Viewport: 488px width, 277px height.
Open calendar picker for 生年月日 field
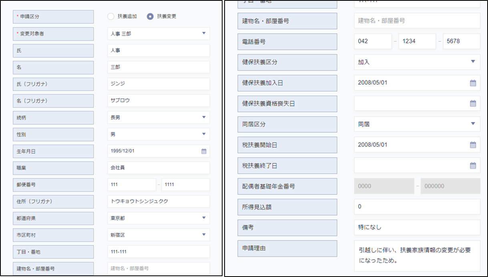click(204, 151)
